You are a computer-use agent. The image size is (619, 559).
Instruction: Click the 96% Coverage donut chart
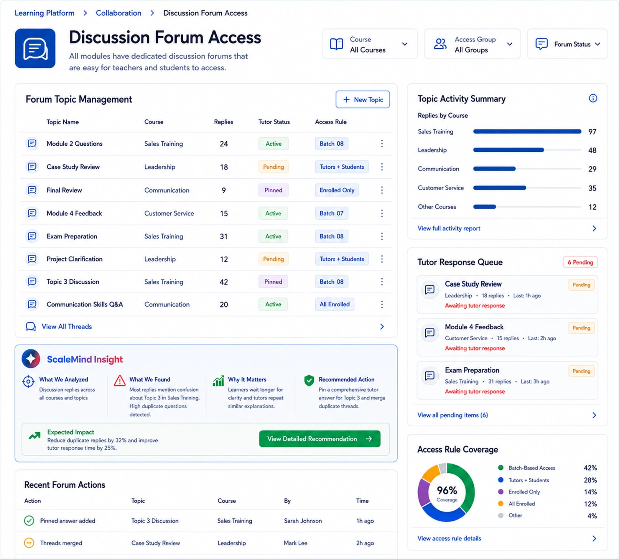tap(446, 492)
